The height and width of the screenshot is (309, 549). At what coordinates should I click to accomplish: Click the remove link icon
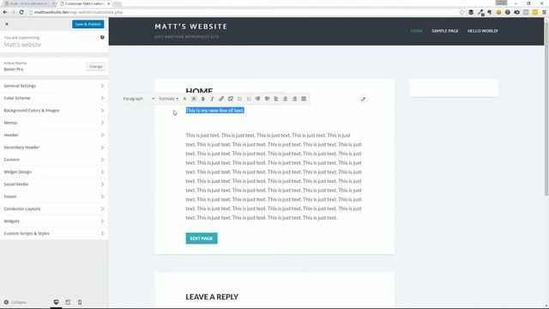coord(231,99)
